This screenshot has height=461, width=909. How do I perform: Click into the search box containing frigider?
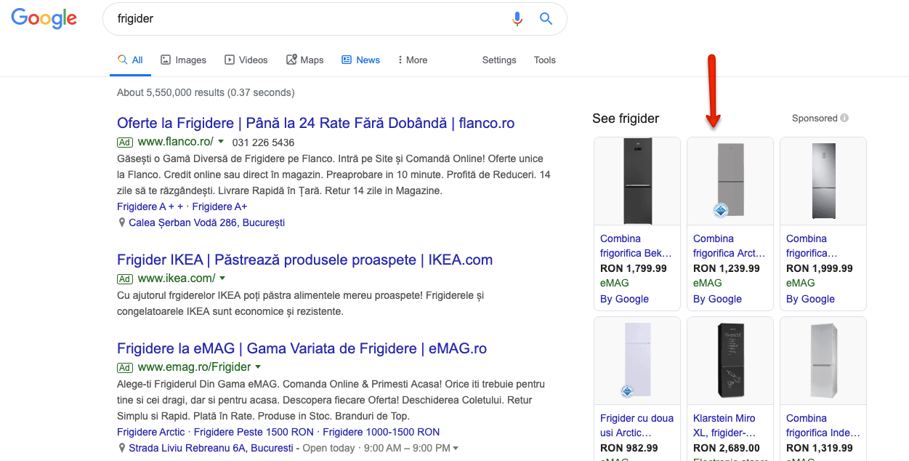pyautogui.click(x=305, y=19)
